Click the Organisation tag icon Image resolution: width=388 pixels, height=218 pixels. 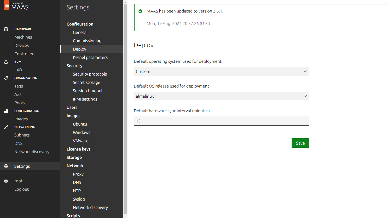6,78
